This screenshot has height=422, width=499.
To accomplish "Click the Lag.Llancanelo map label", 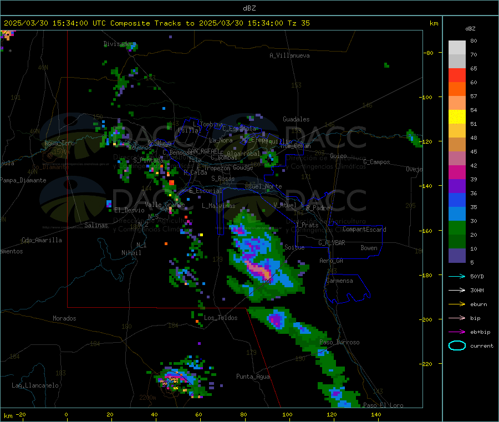I will pos(35,385).
